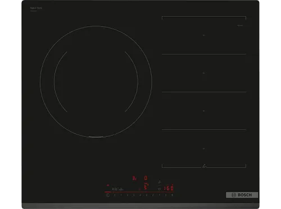Set power level 4 on touch slider
The height and width of the screenshot is (209, 281).
point(140,195)
